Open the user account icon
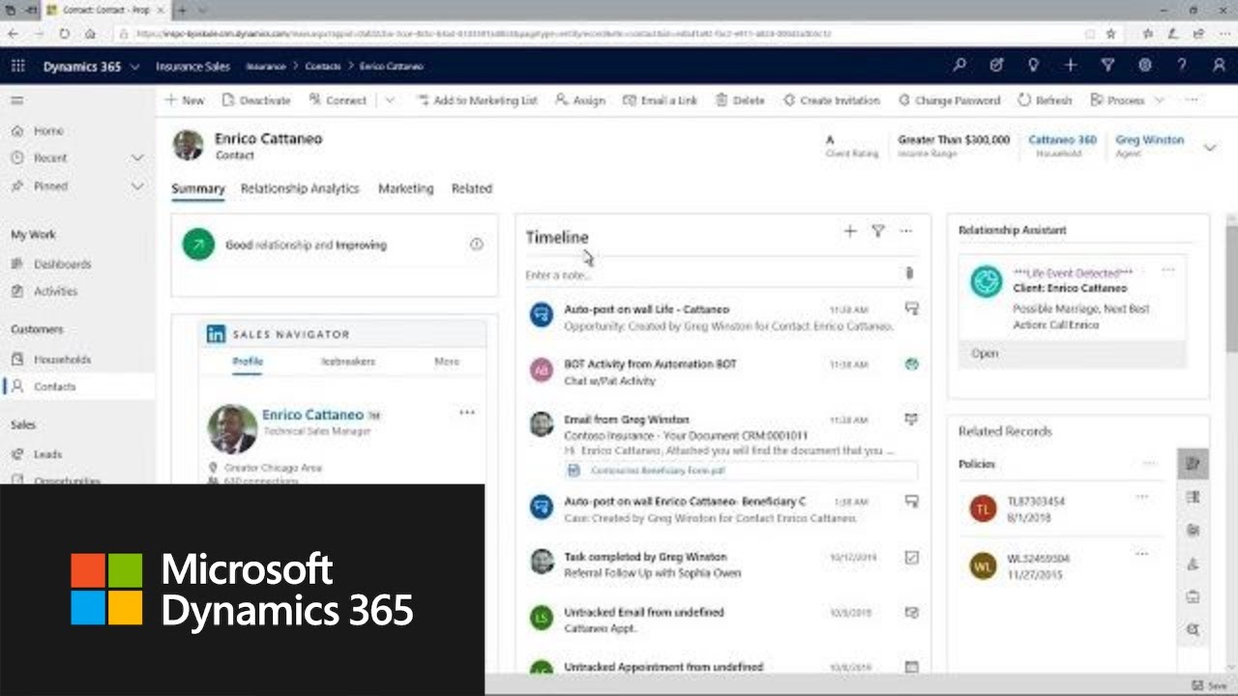 tap(1219, 66)
